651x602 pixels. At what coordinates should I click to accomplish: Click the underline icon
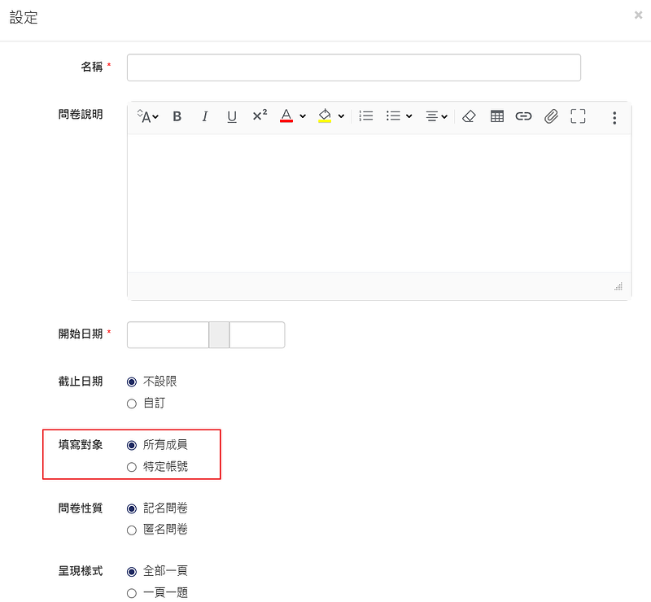[232, 116]
